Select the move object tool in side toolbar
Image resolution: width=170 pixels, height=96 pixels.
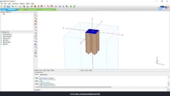pyautogui.click(x=36, y=18)
